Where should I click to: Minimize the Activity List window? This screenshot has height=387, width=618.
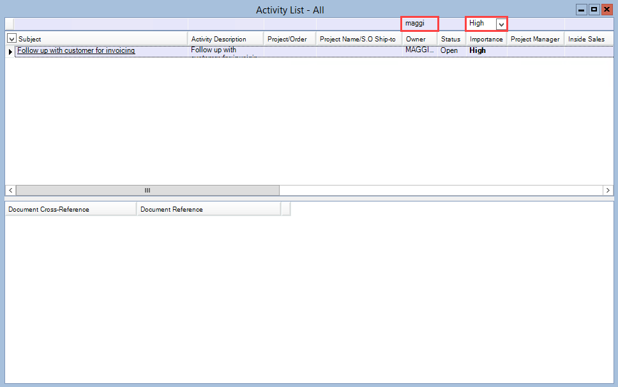click(x=582, y=10)
